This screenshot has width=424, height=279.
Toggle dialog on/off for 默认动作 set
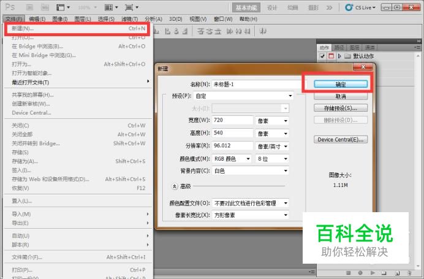pos(331,56)
